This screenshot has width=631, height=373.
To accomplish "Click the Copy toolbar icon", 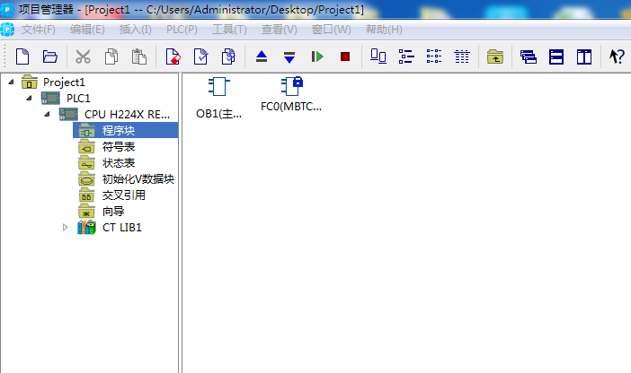I will click(x=111, y=56).
